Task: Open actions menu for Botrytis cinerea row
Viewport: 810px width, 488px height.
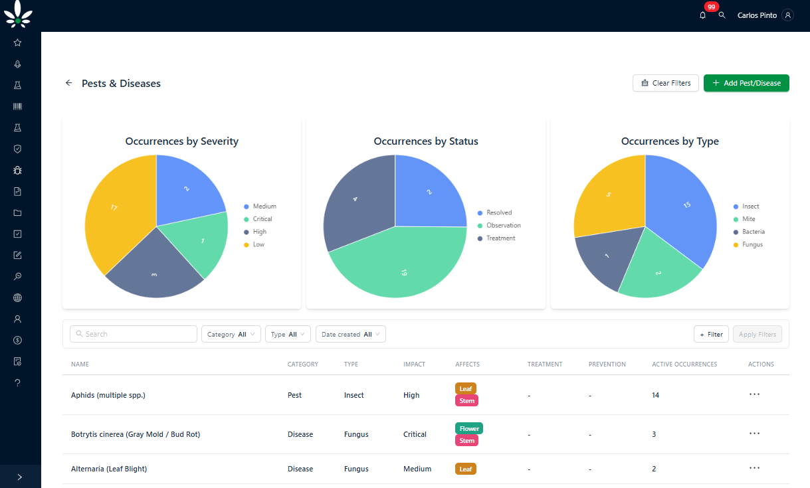Action: [x=754, y=434]
